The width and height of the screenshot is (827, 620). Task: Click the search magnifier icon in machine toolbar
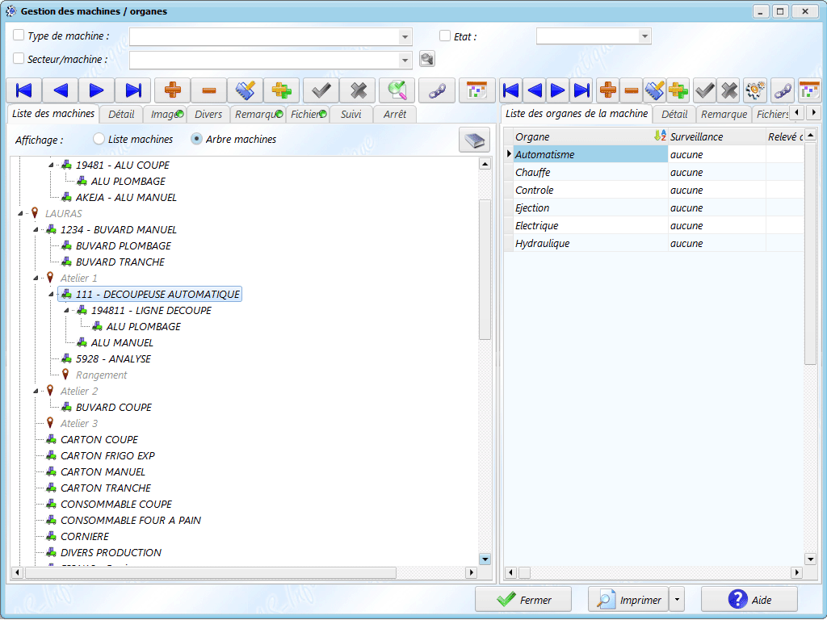tap(397, 90)
